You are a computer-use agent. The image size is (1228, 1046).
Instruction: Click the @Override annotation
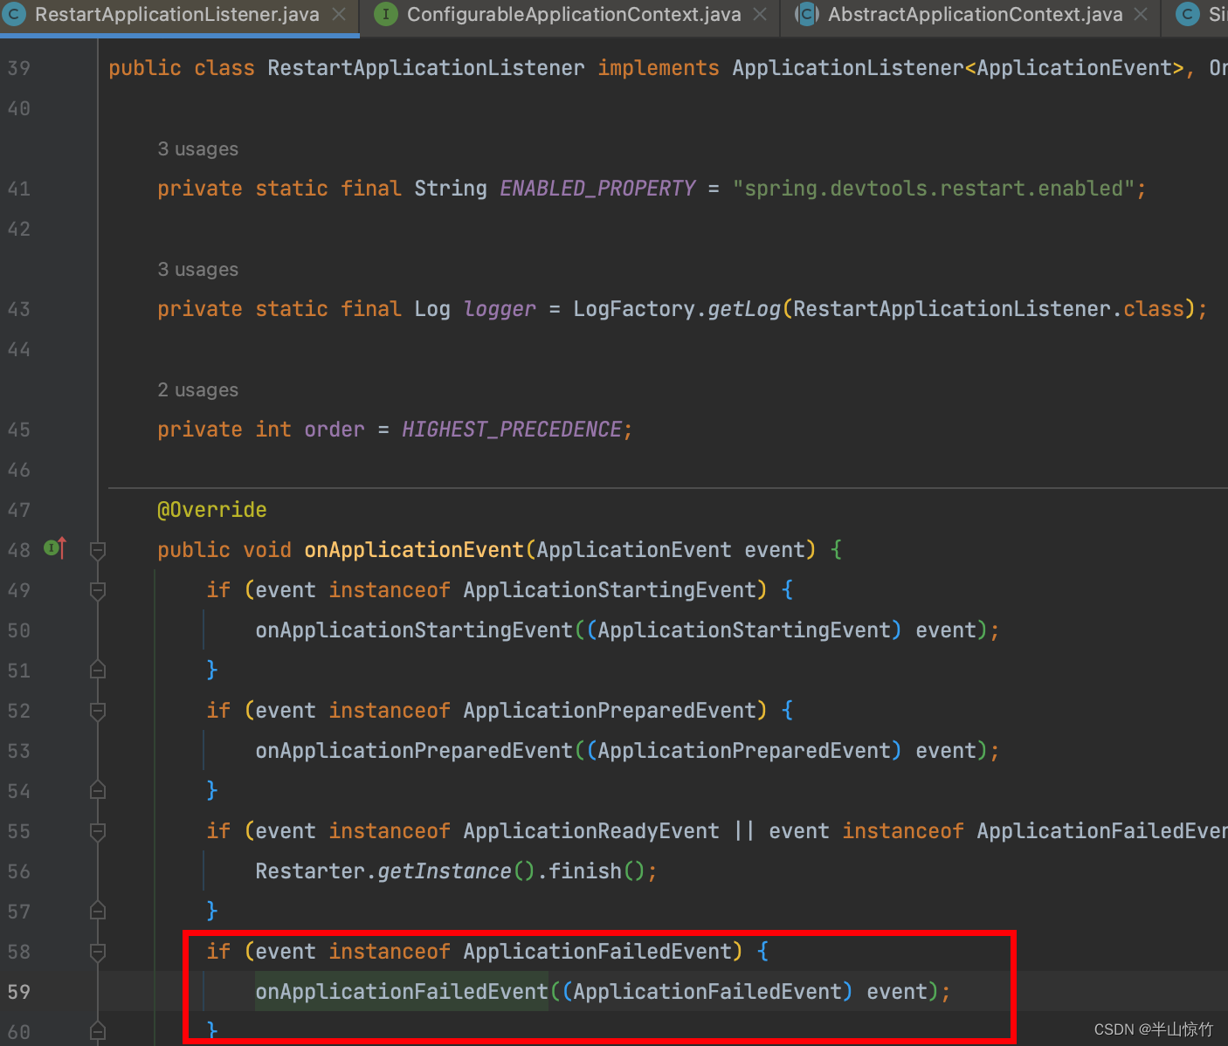tap(212, 510)
